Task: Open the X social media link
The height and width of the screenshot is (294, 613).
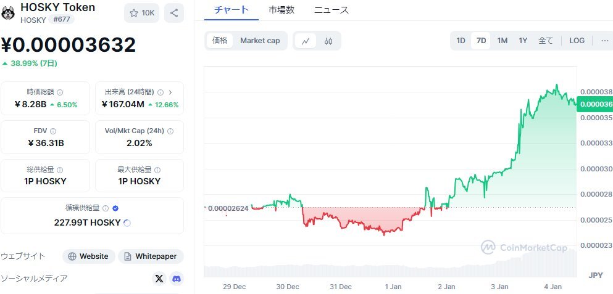Action: [x=159, y=279]
